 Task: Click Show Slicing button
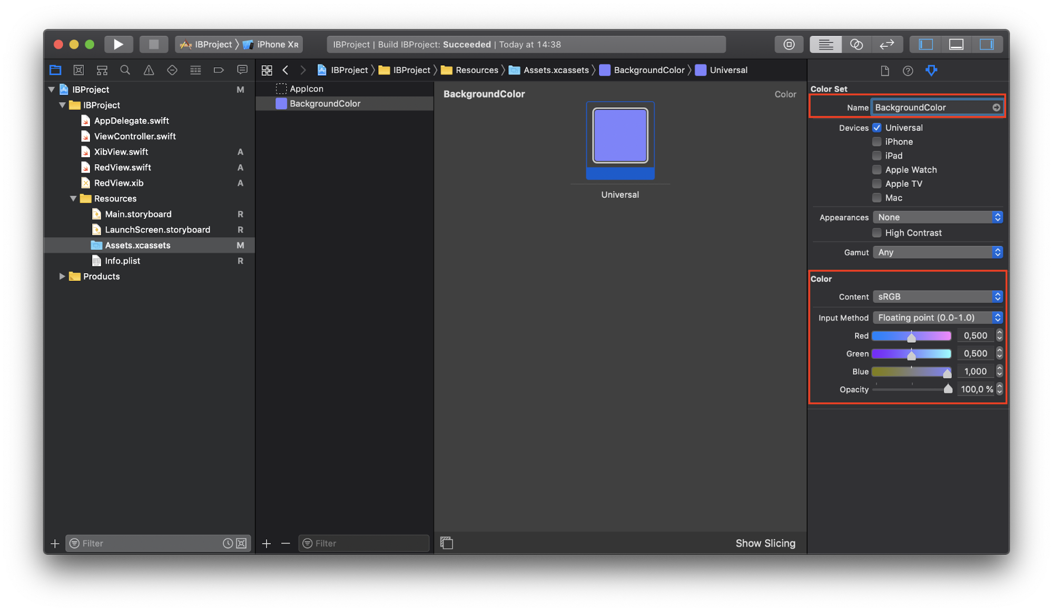click(x=765, y=543)
